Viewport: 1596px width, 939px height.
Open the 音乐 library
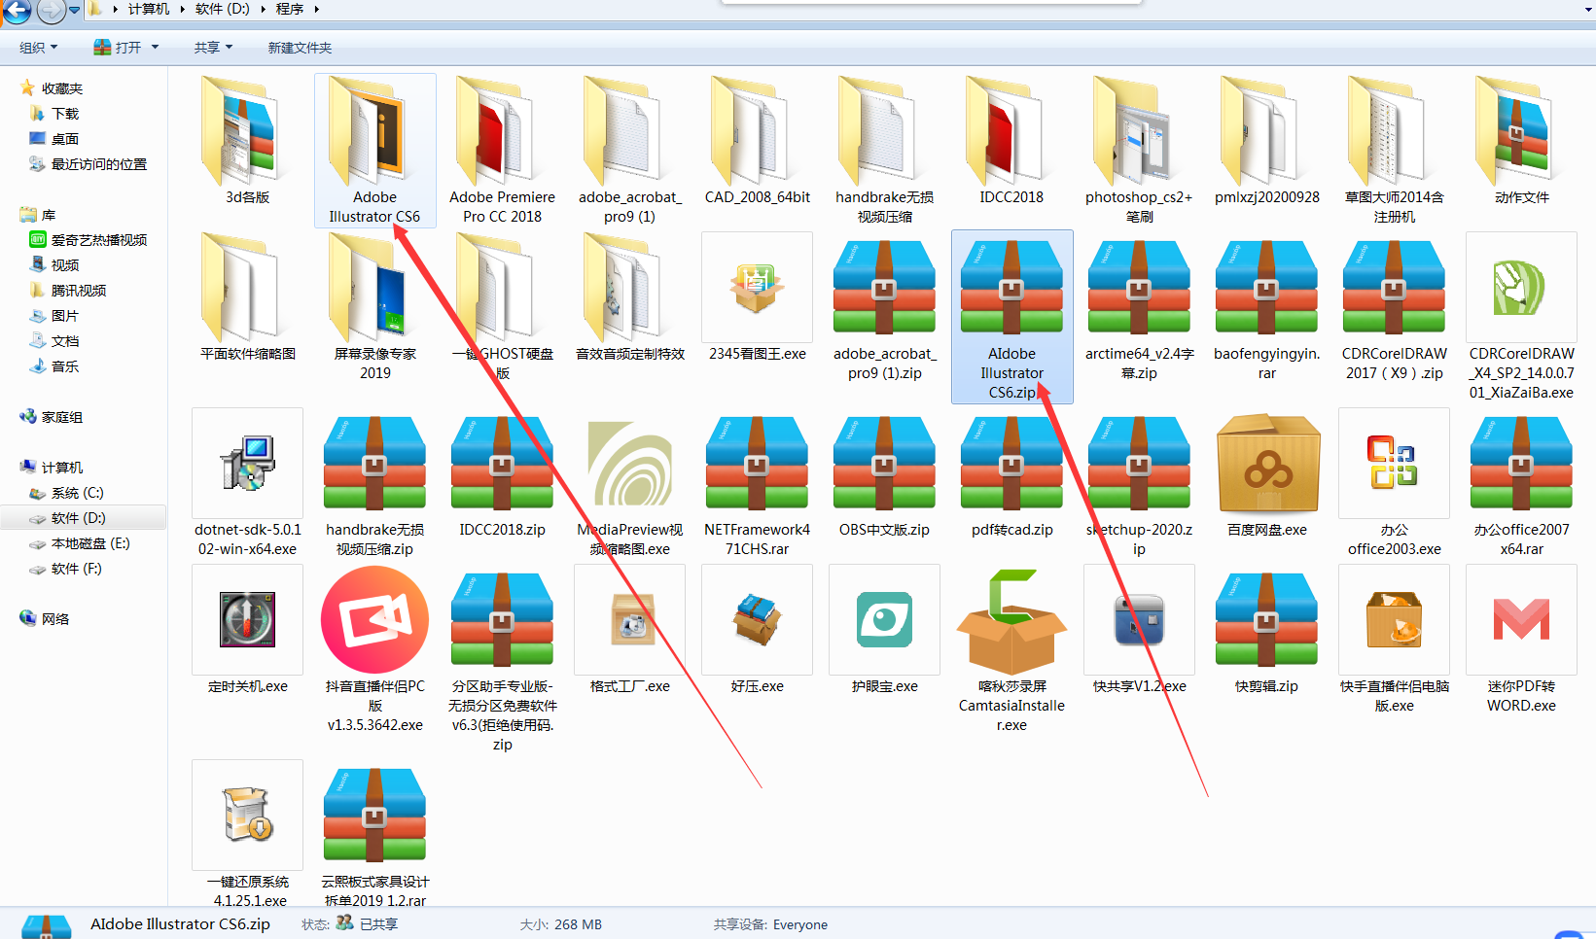pyautogui.click(x=65, y=366)
